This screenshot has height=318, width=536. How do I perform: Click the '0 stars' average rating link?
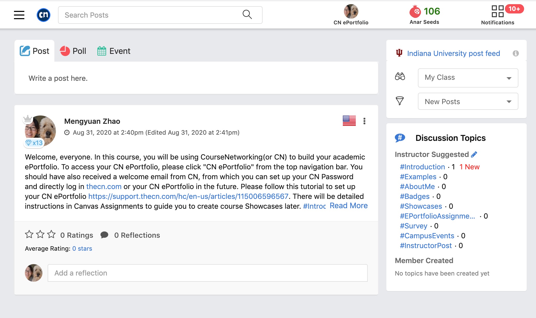[82, 249]
